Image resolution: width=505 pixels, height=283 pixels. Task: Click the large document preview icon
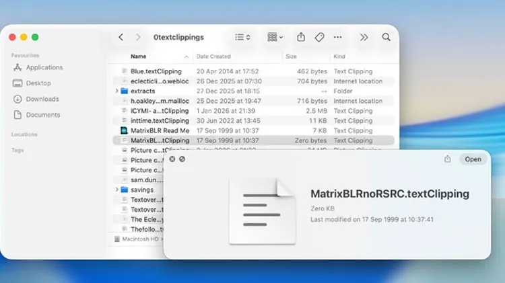click(261, 211)
